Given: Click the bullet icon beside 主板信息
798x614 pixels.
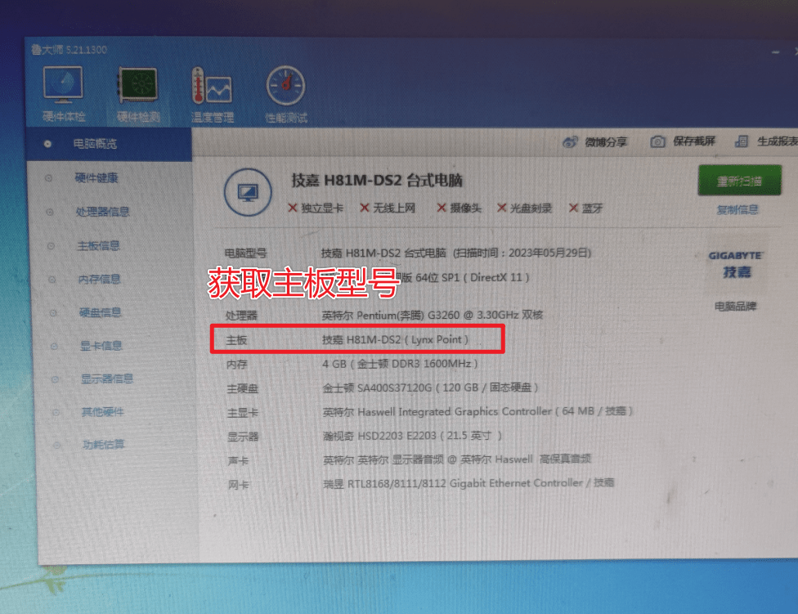Looking at the screenshot, I should point(51,246).
